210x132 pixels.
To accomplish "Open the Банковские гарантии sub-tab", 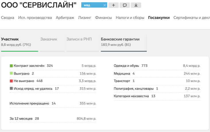I will [x=124, y=43].
